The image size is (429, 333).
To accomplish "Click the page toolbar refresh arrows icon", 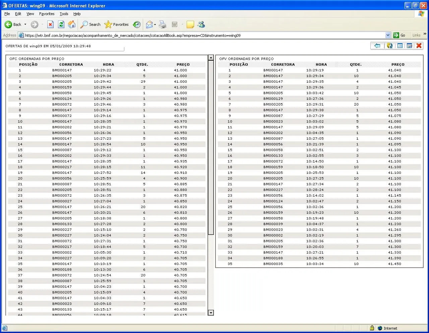I will [389, 46].
